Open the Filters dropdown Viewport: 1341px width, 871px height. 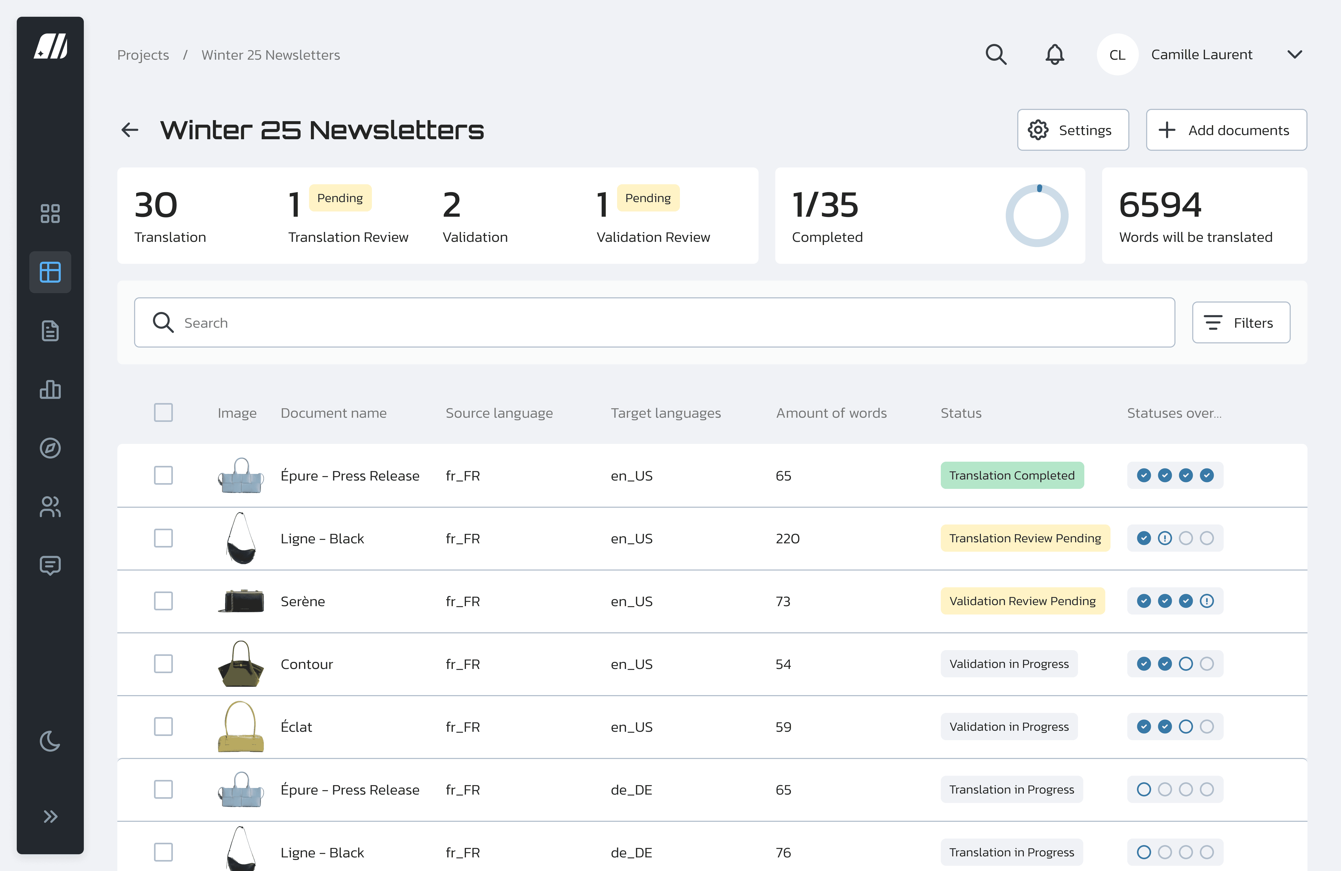(1241, 323)
